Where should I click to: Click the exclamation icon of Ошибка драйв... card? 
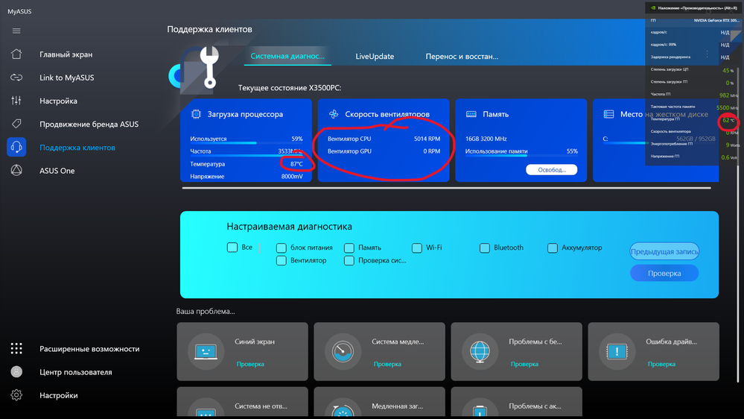(x=617, y=352)
